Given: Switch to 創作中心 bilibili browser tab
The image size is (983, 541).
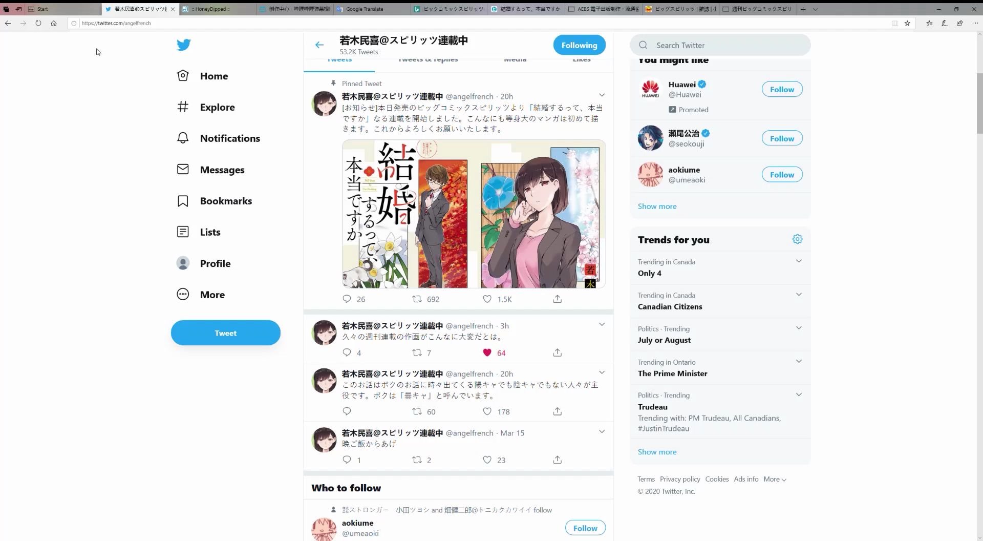Looking at the screenshot, I should tap(294, 9).
